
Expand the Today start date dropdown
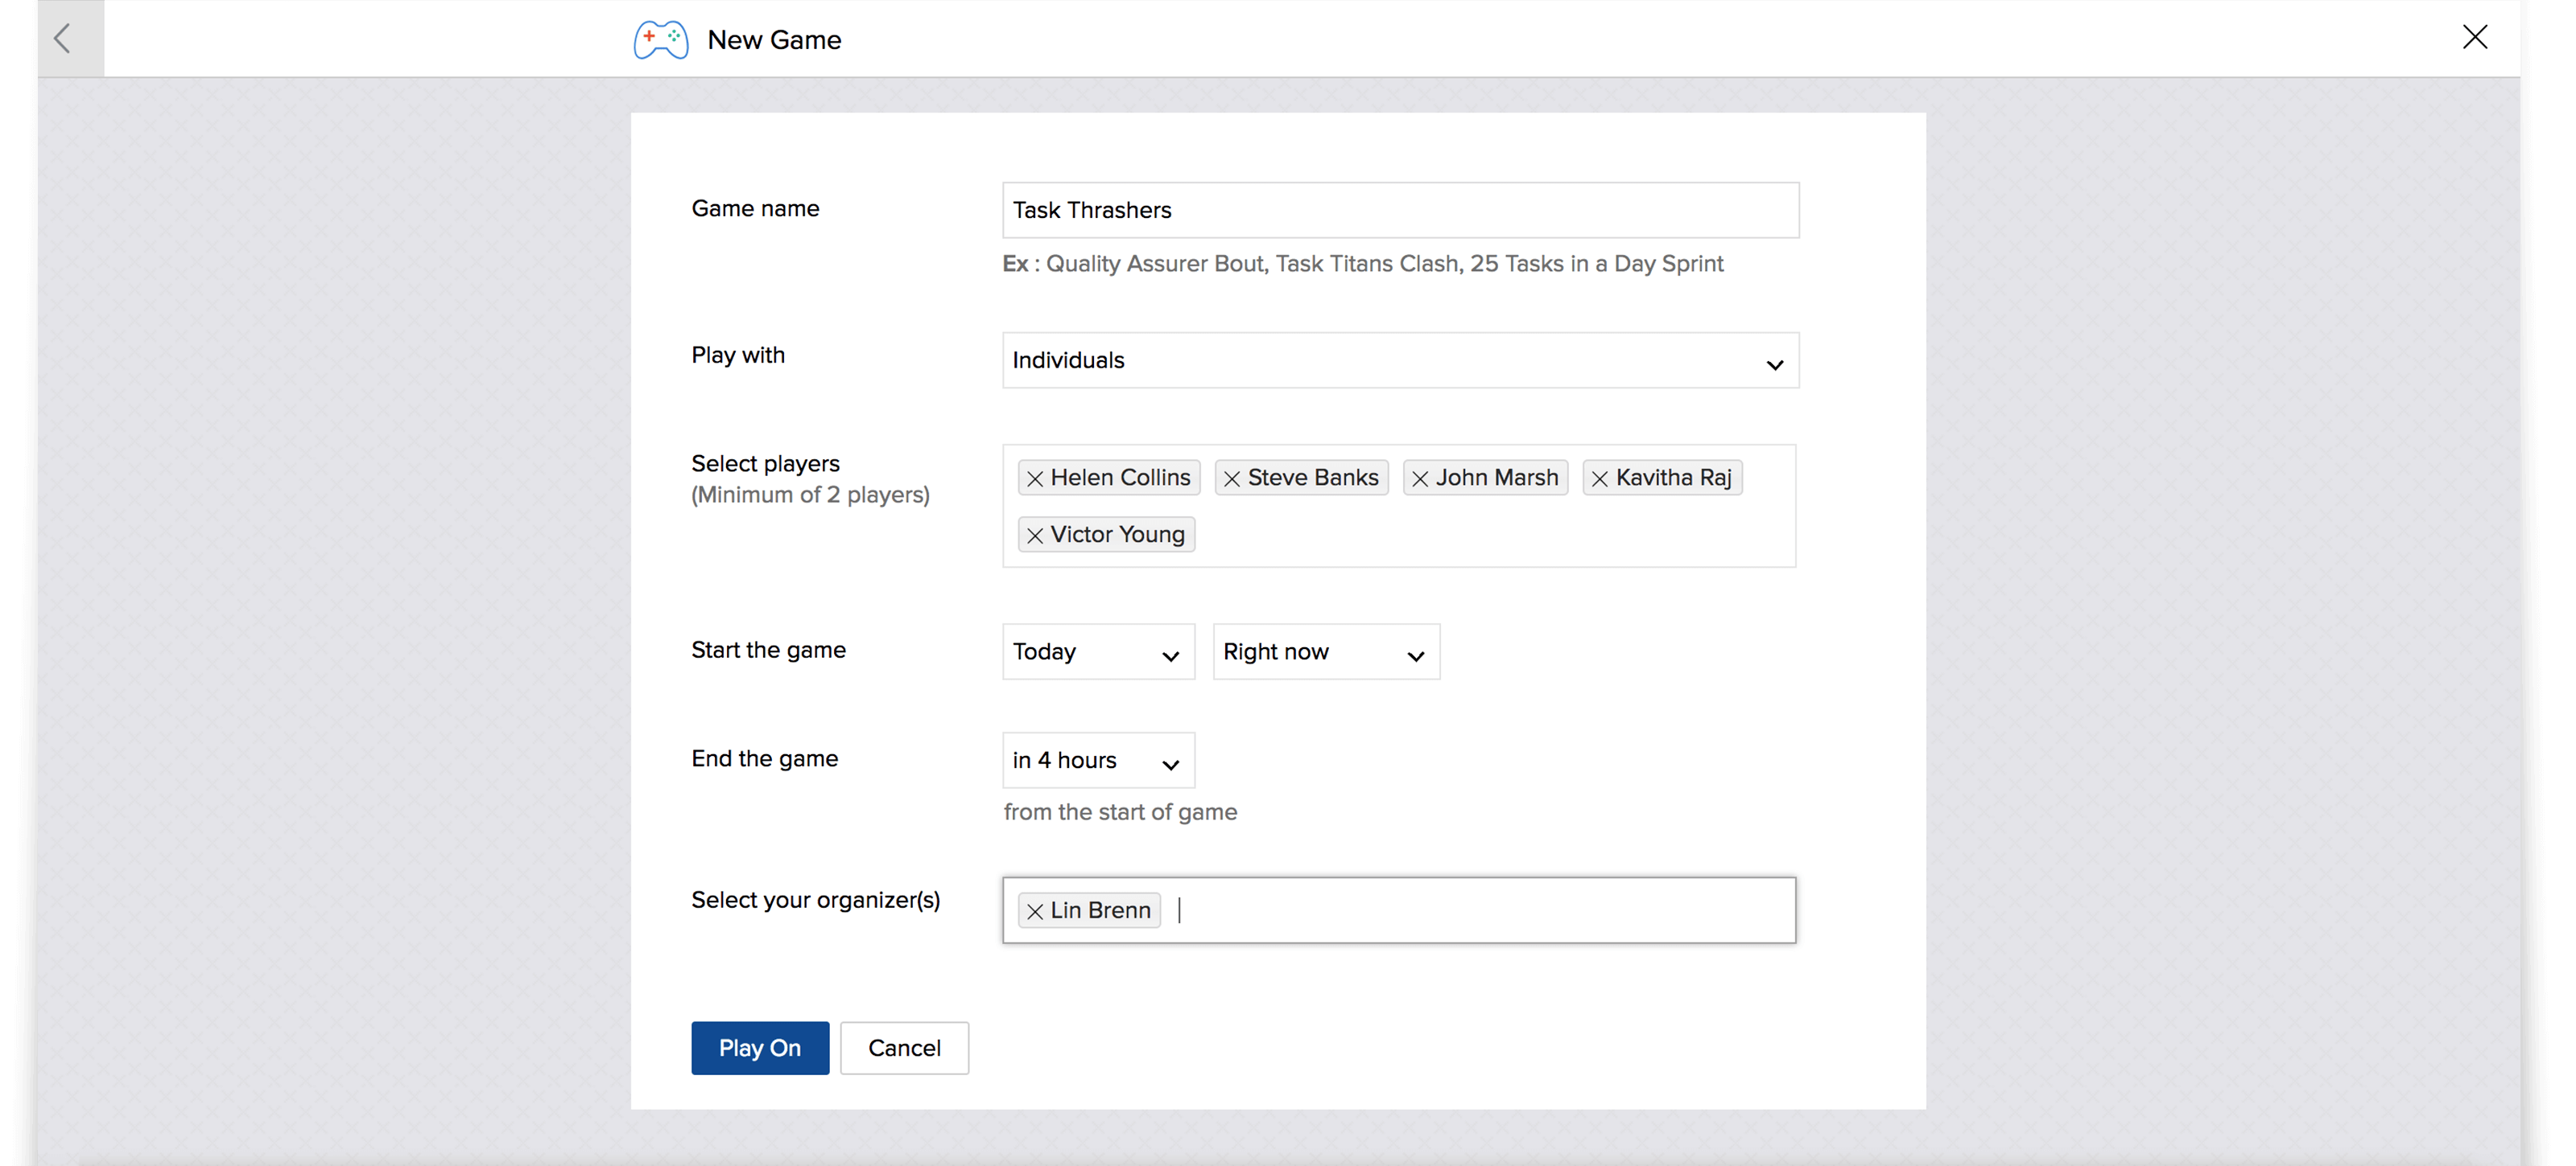coord(1098,652)
